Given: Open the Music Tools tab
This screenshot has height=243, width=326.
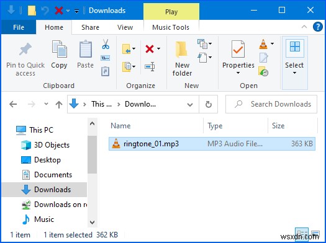Looking at the screenshot, I should pyautogui.click(x=171, y=27).
